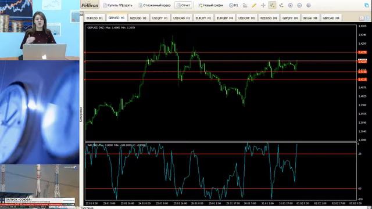Create a Новый график chart
Screen dimensions: 372x209
(x=210, y=5)
